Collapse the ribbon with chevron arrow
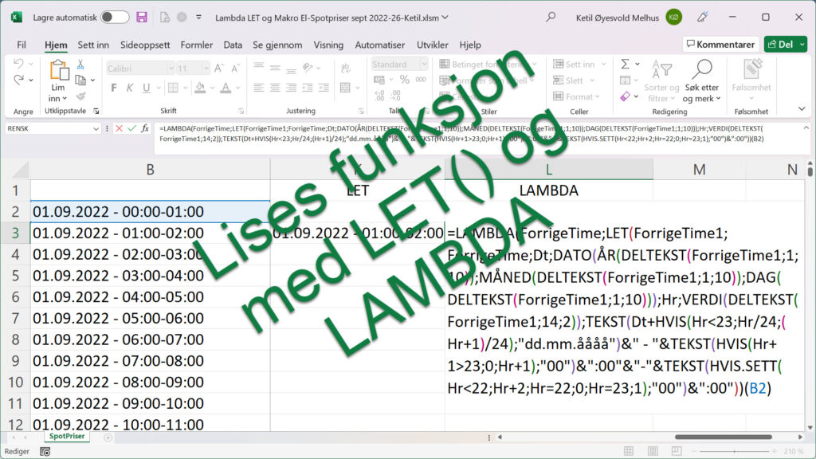816x459 pixels. pyautogui.click(x=802, y=108)
